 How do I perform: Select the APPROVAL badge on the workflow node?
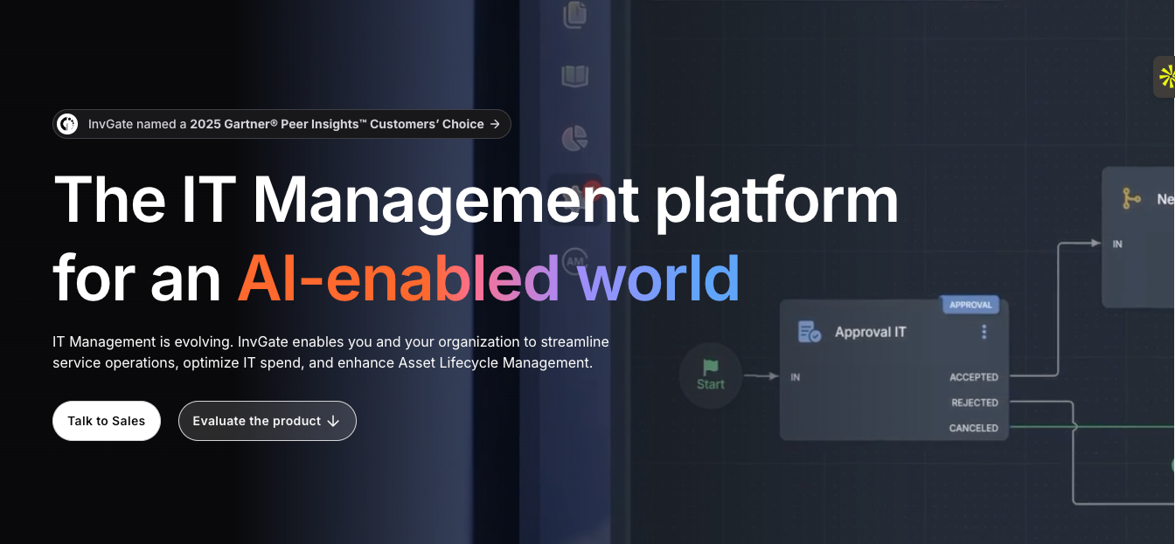click(x=971, y=304)
